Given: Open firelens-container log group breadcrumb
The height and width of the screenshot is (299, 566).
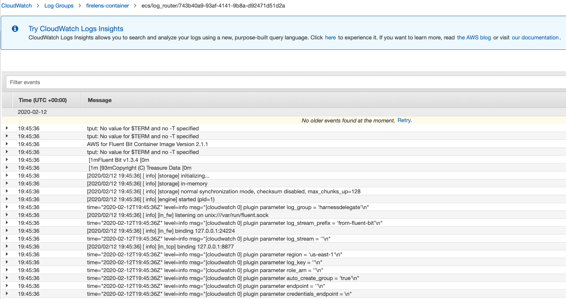Looking at the screenshot, I should coord(107,6).
